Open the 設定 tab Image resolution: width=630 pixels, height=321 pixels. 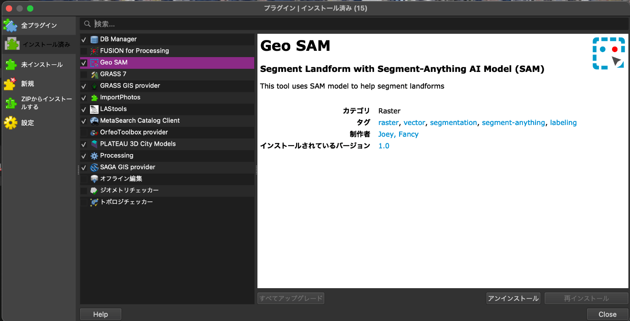pyautogui.click(x=39, y=123)
